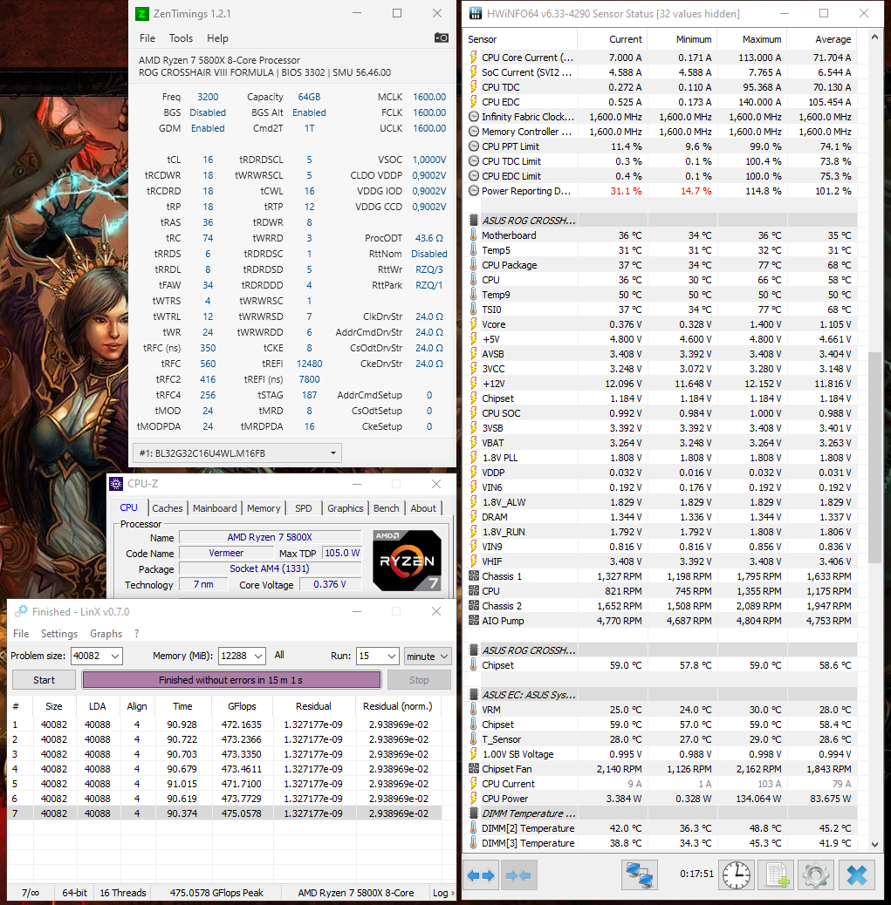Click VRM thermometer icon
891x905 pixels.
point(474,710)
